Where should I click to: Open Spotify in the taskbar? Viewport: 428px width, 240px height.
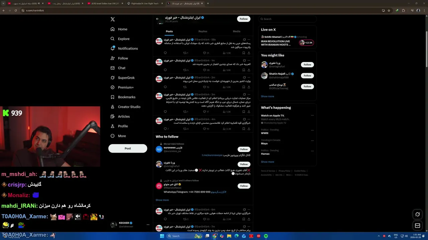[x=266, y=236]
